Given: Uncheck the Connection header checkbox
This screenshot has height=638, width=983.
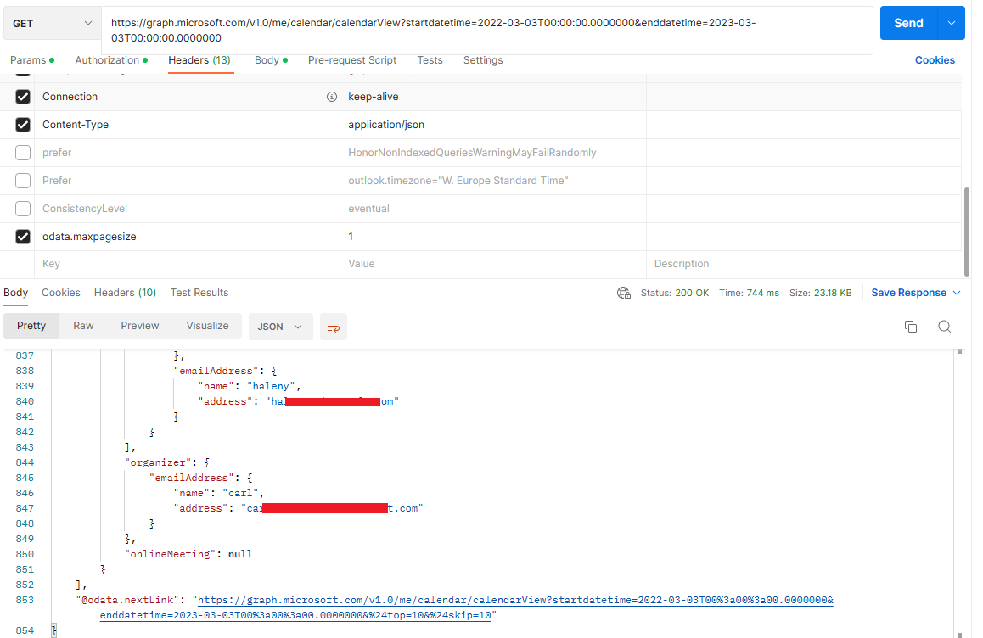Looking at the screenshot, I should (x=23, y=97).
